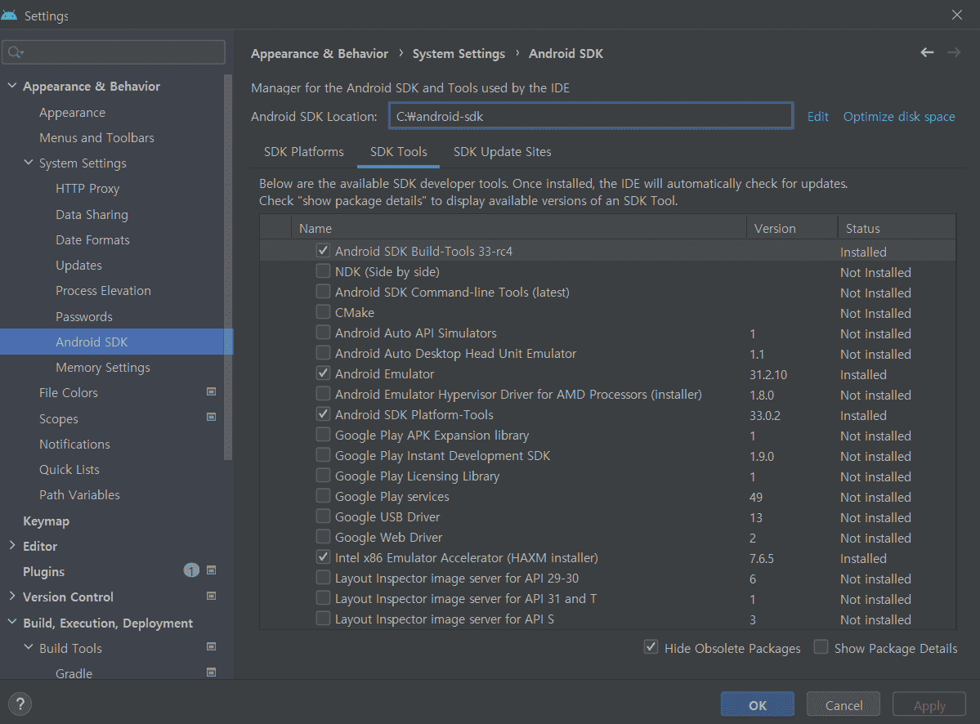Click the project-level icon beside Build Tools
Screen dimensions: 980x724
tap(211, 647)
